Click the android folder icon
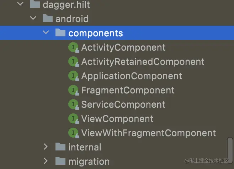Screen dimensions: 234x169 [48, 19]
